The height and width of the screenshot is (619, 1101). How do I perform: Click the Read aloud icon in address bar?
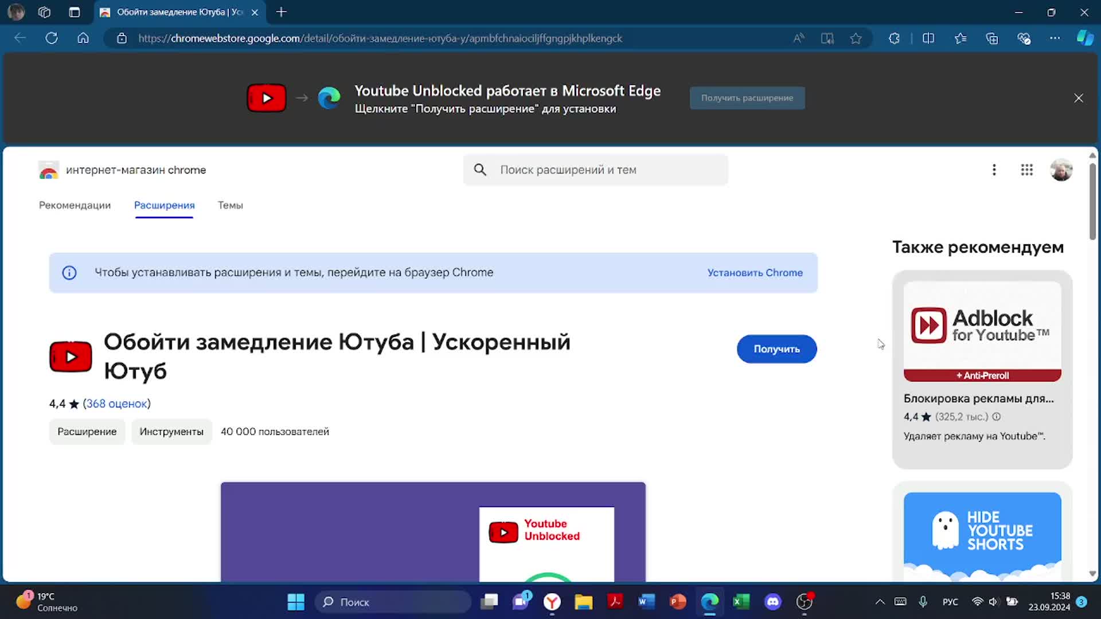(799, 38)
